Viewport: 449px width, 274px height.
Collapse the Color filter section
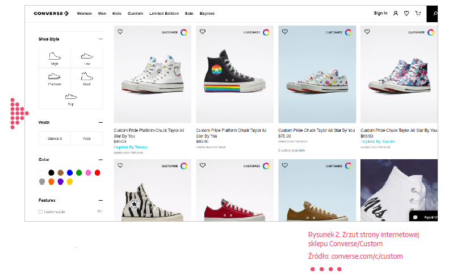coord(100,160)
